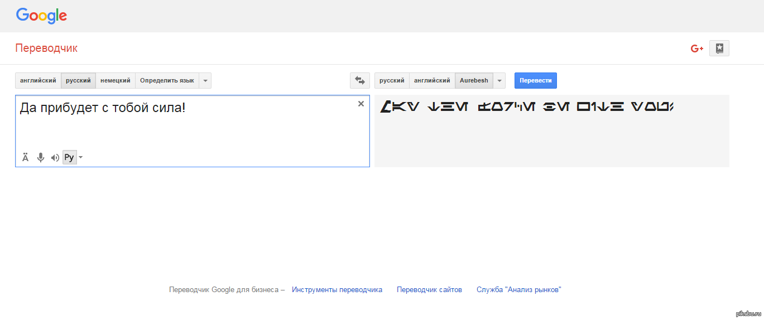Expand source language list dropdown
764x320 pixels.
[205, 81]
